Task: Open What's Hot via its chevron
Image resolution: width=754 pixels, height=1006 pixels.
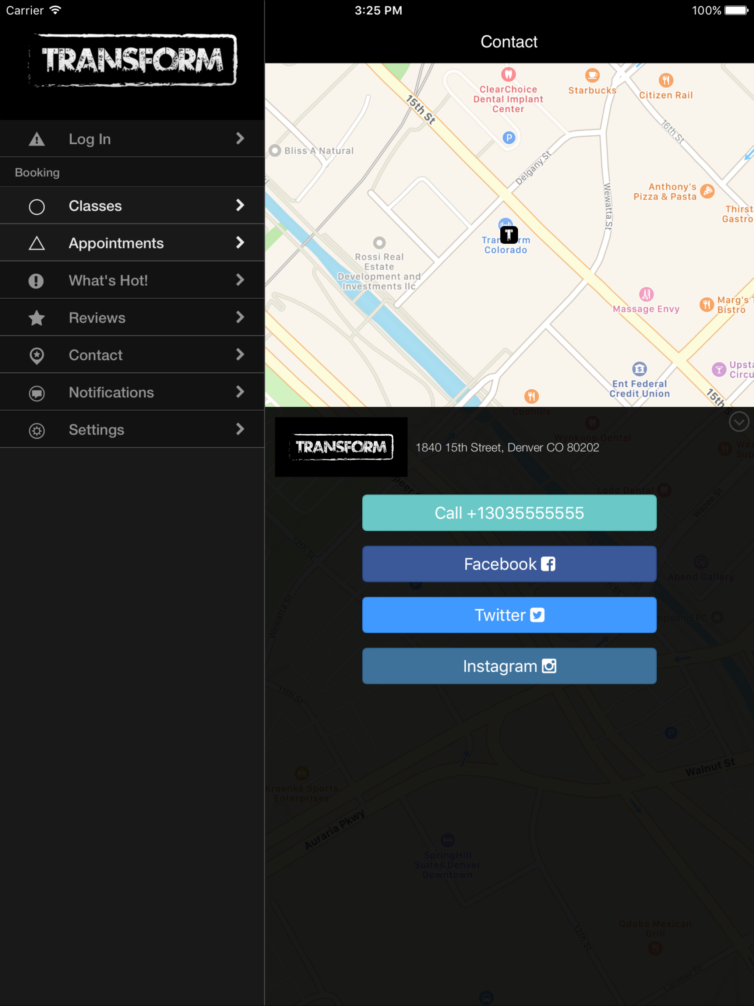Action: (240, 280)
